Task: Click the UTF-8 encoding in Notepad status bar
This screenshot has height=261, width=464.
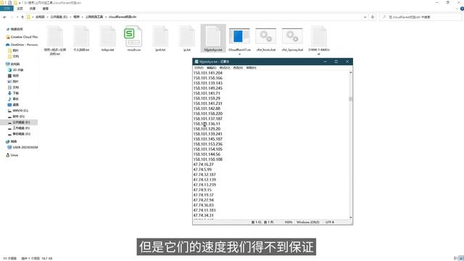Action: [x=330, y=223]
